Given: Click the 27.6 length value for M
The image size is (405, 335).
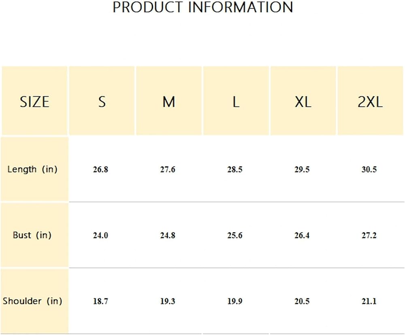Looking at the screenshot, I should [168, 170].
